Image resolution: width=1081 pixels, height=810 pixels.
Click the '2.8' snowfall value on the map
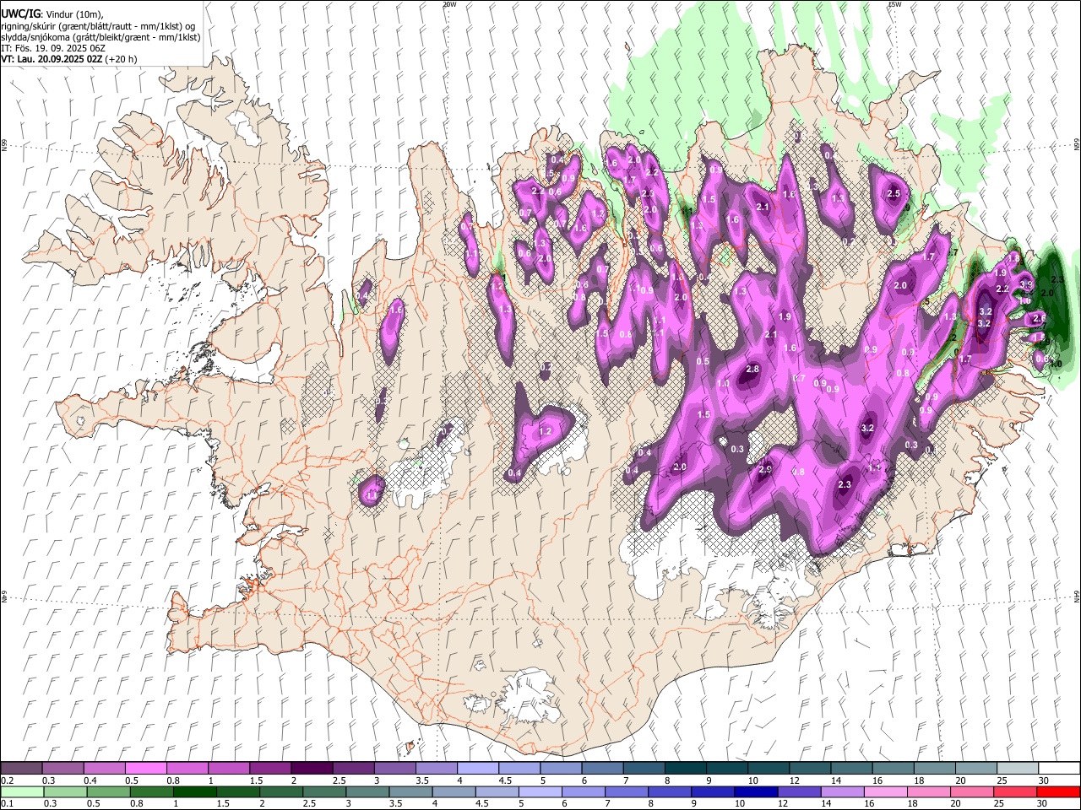(753, 370)
